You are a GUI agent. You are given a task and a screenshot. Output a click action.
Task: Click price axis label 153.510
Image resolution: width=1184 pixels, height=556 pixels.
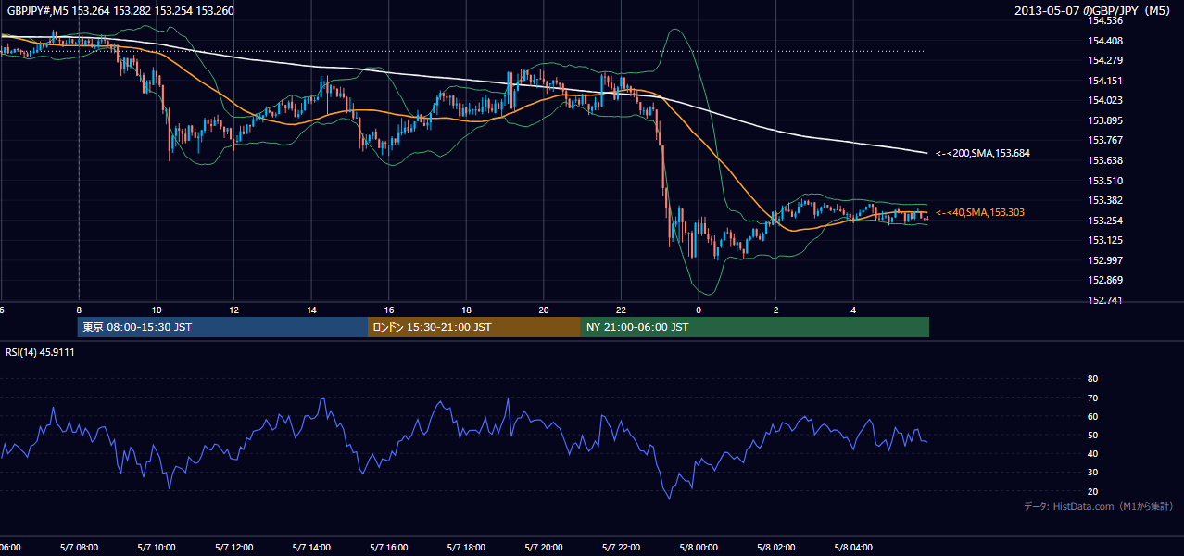pyautogui.click(x=1104, y=181)
